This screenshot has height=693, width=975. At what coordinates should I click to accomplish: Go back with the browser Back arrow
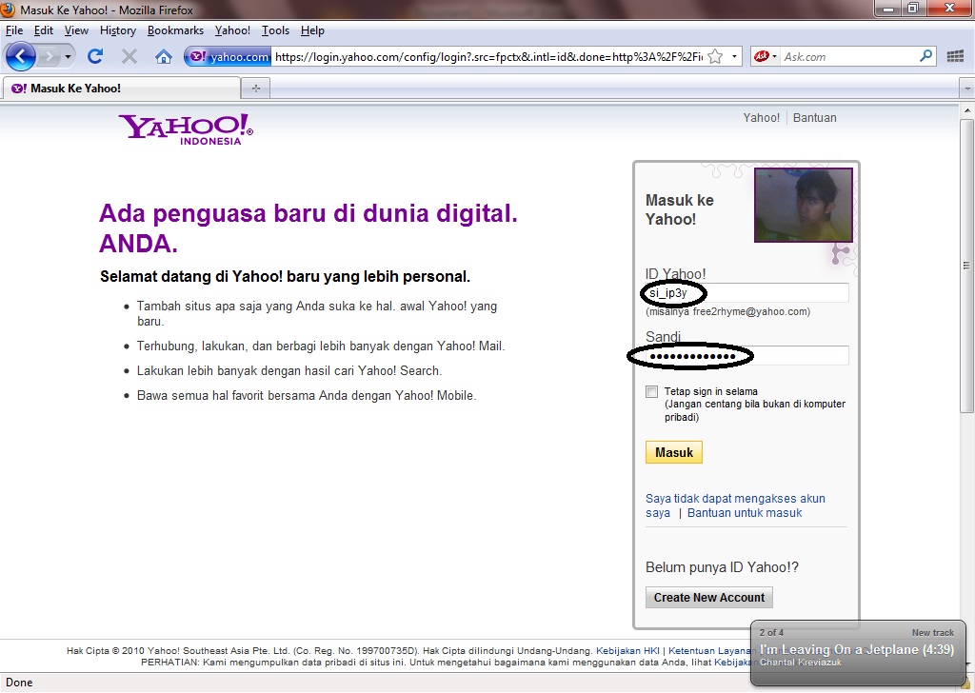tap(21, 56)
